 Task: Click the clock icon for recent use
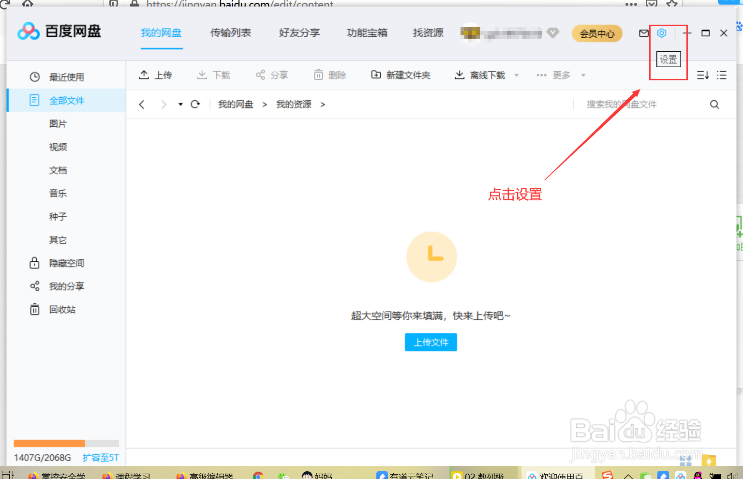coord(35,77)
